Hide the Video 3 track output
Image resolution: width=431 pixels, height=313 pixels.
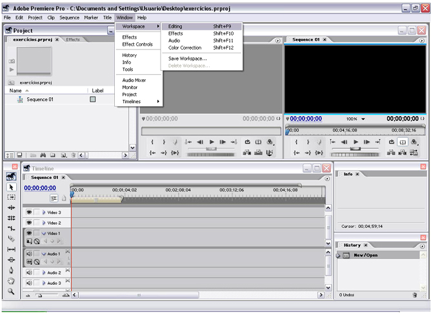[x=29, y=212]
